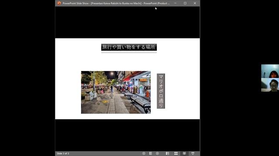Click the PowerPoint Slide Show window title text
279x156 pixels.
(x=116, y=3)
